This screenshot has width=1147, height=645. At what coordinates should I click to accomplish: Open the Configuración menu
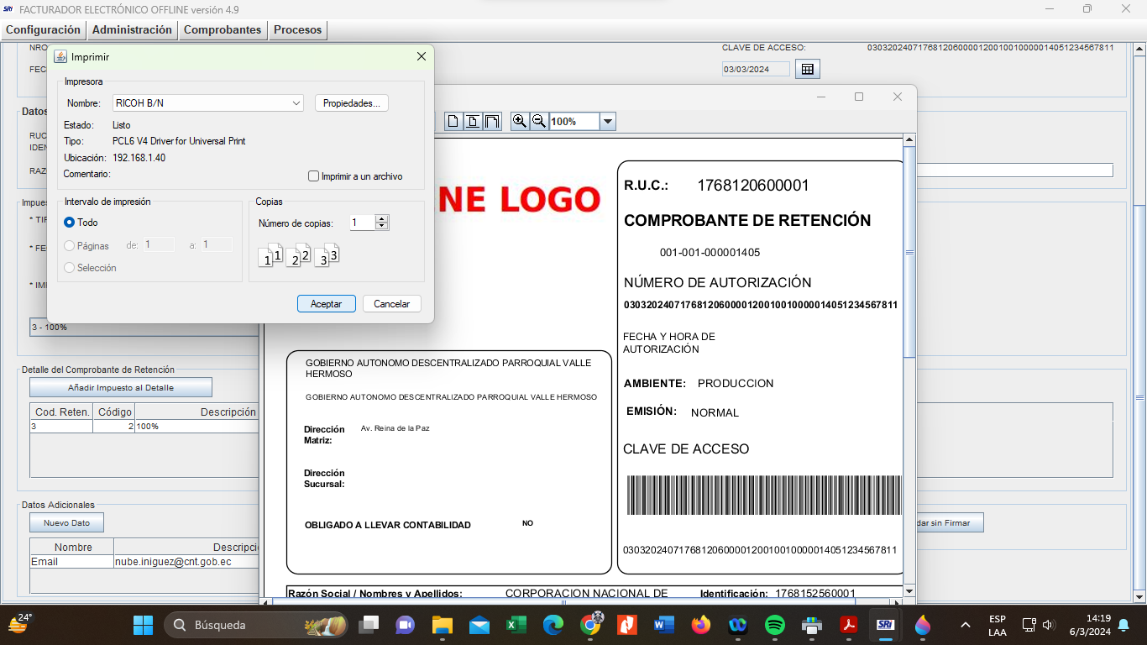click(43, 29)
